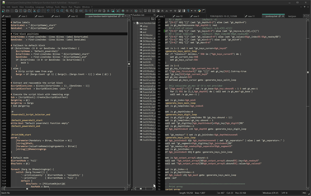
Task: Select CreateHardlink entry in Function List
Action: [x=149, y=83]
